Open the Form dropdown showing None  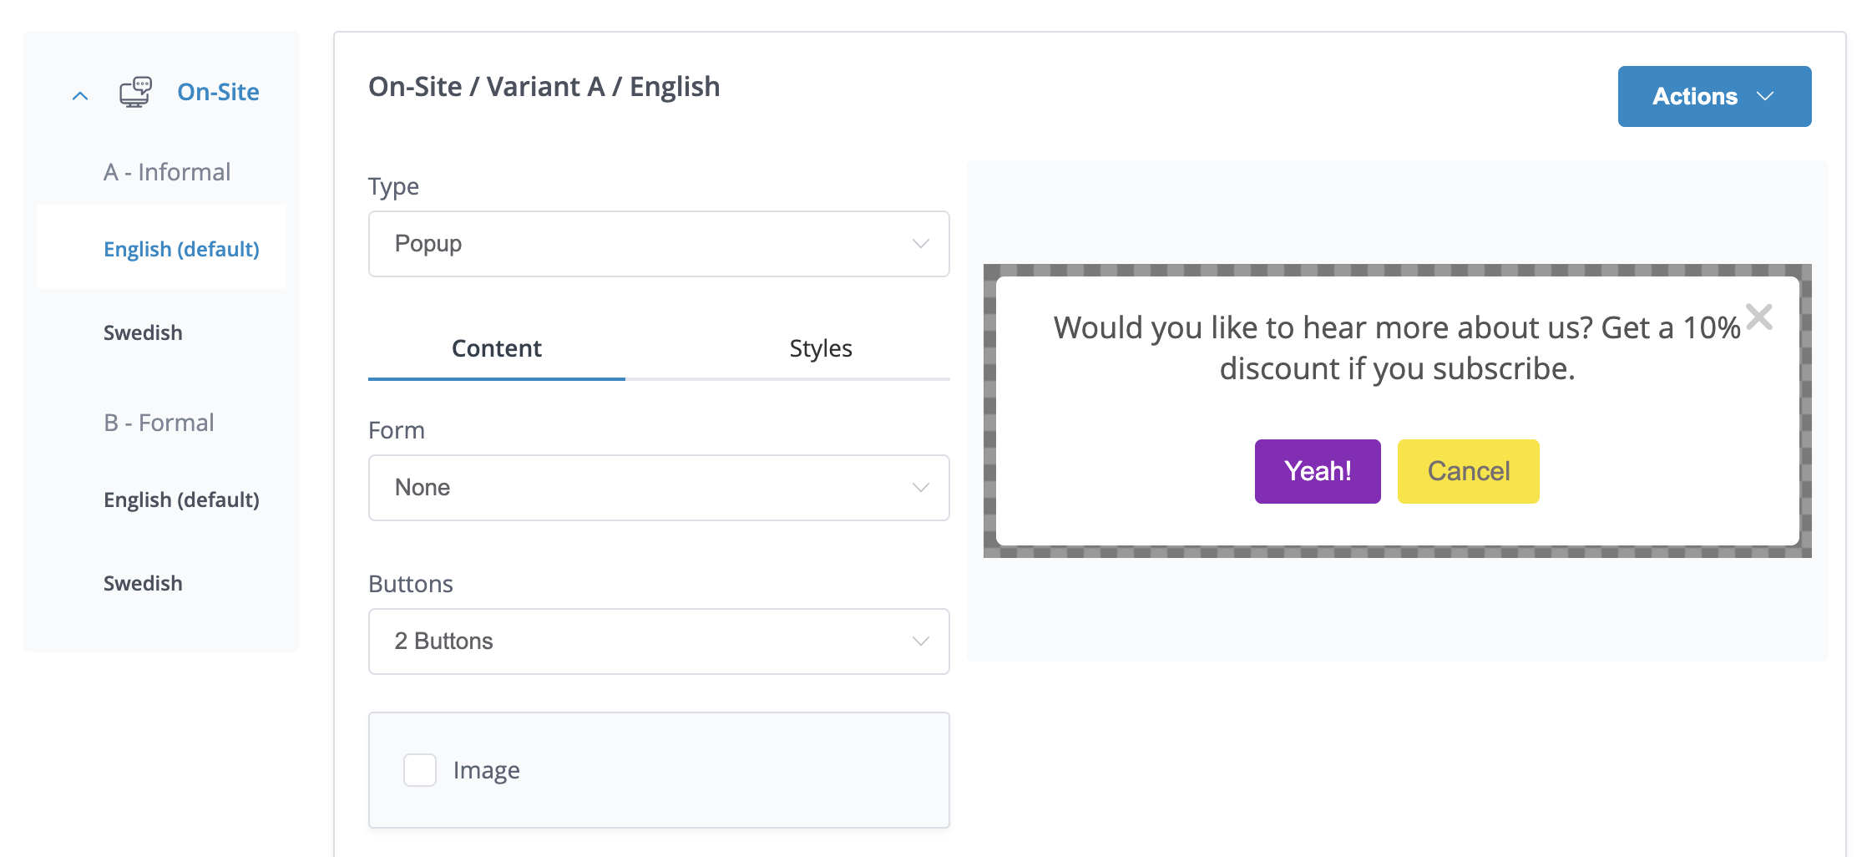pos(659,488)
